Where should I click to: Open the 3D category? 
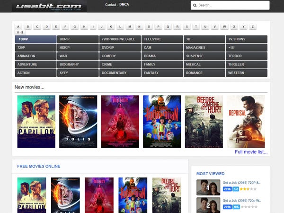point(204,39)
